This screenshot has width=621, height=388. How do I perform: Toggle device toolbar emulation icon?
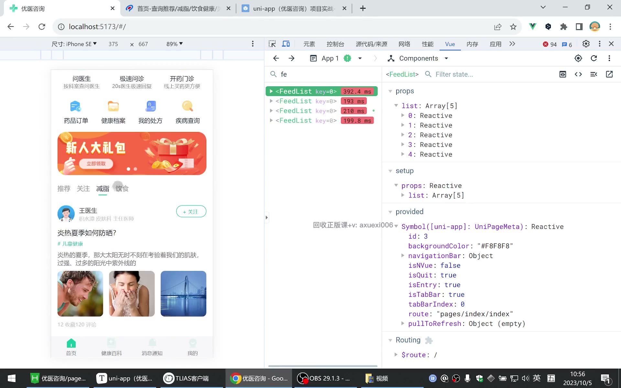pos(286,44)
